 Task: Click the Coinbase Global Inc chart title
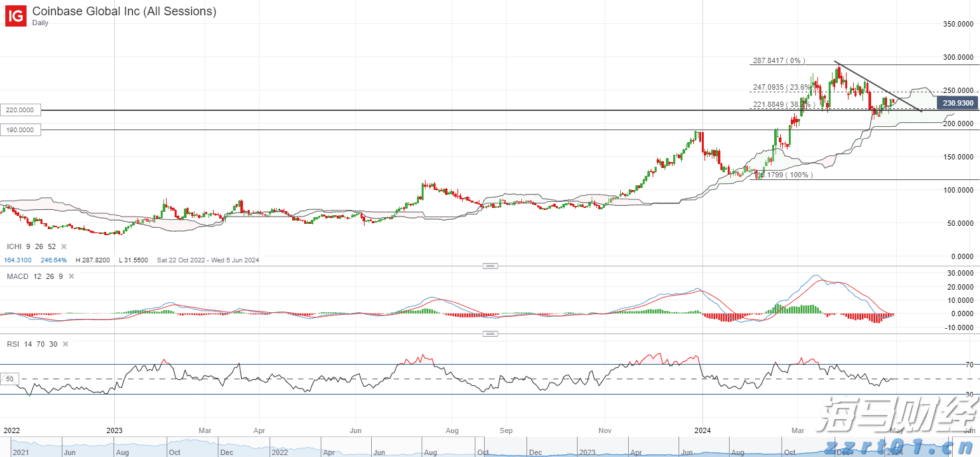[x=124, y=11]
